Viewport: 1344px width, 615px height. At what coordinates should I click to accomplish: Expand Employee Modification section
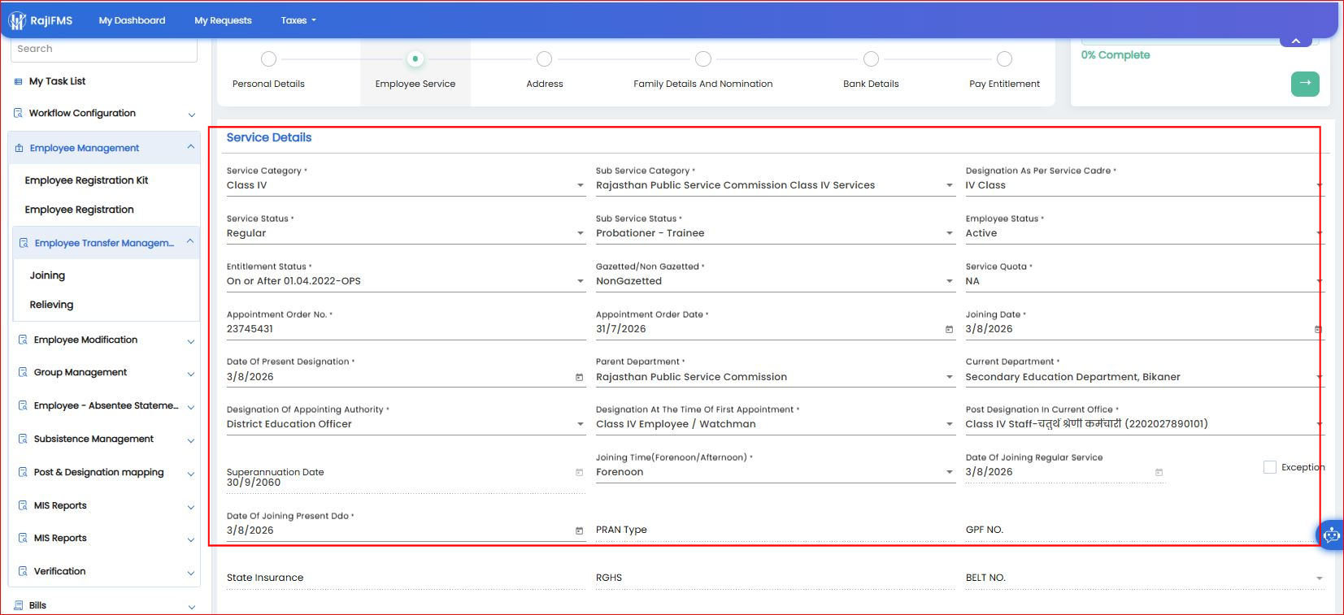[x=107, y=340]
